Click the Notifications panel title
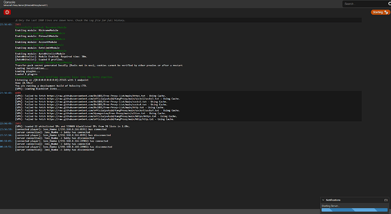This screenshot has width=391, height=214. pos(333,200)
